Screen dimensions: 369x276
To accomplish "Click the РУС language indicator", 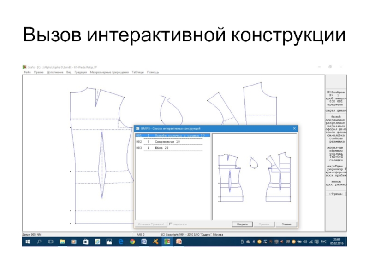I will point(324,242).
